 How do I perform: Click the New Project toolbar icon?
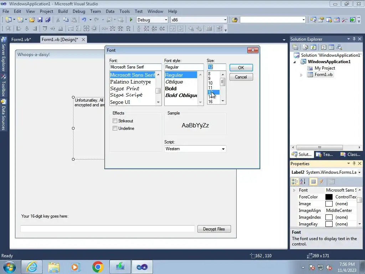click(9, 20)
